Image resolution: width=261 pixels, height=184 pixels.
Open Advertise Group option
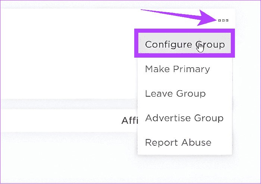click(x=184, y=118)
